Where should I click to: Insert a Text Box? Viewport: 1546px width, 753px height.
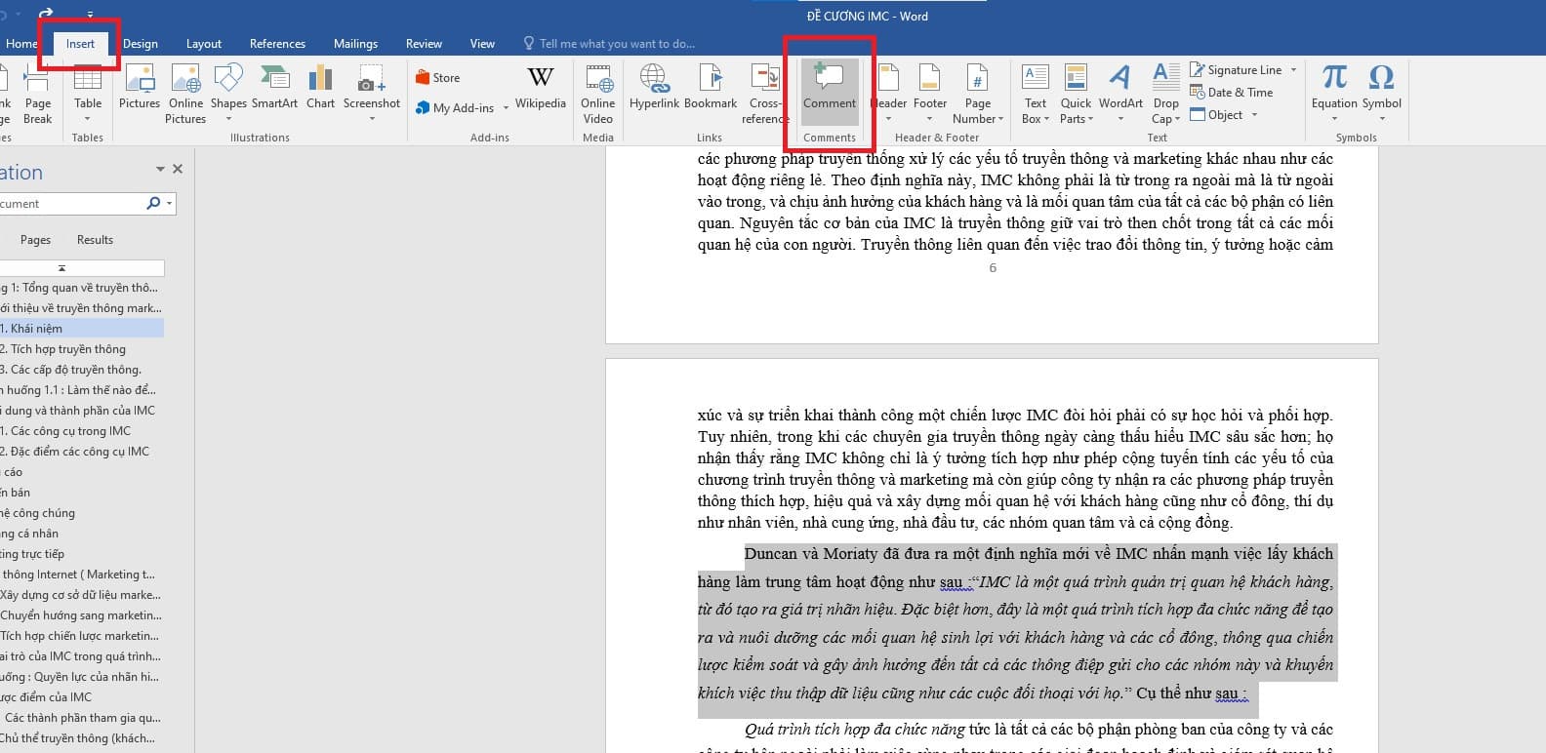(1036, 94)
